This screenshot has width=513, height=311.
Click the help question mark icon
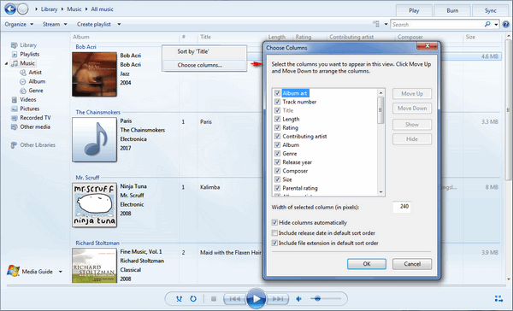tap(506, 24)
